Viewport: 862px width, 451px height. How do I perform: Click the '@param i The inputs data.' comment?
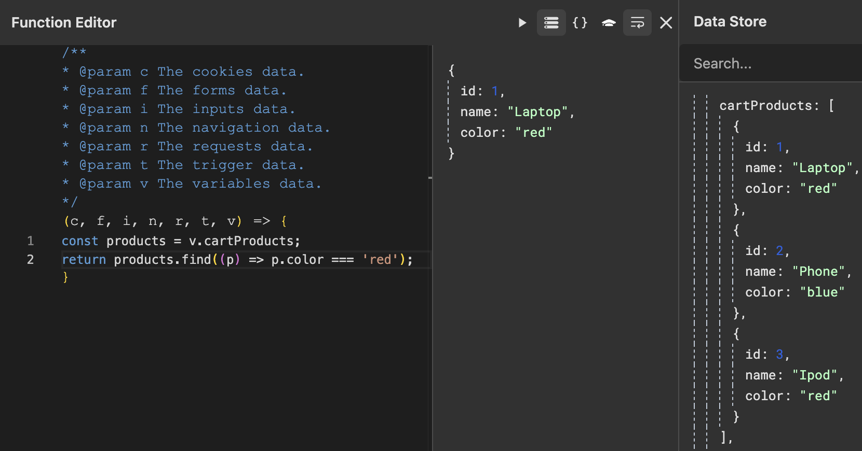point(179,109)
